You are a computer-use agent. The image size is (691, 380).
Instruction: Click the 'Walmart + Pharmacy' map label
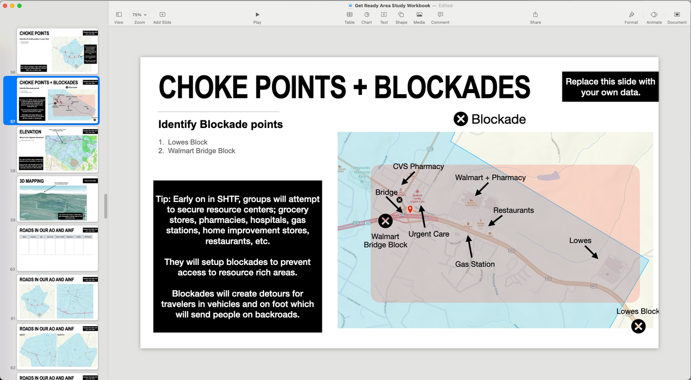point(490,178)
